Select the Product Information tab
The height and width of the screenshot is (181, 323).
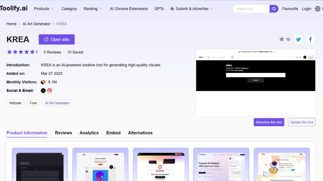pos(27,133)
